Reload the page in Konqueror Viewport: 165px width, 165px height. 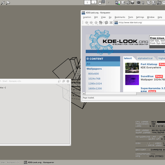point(106,22)
